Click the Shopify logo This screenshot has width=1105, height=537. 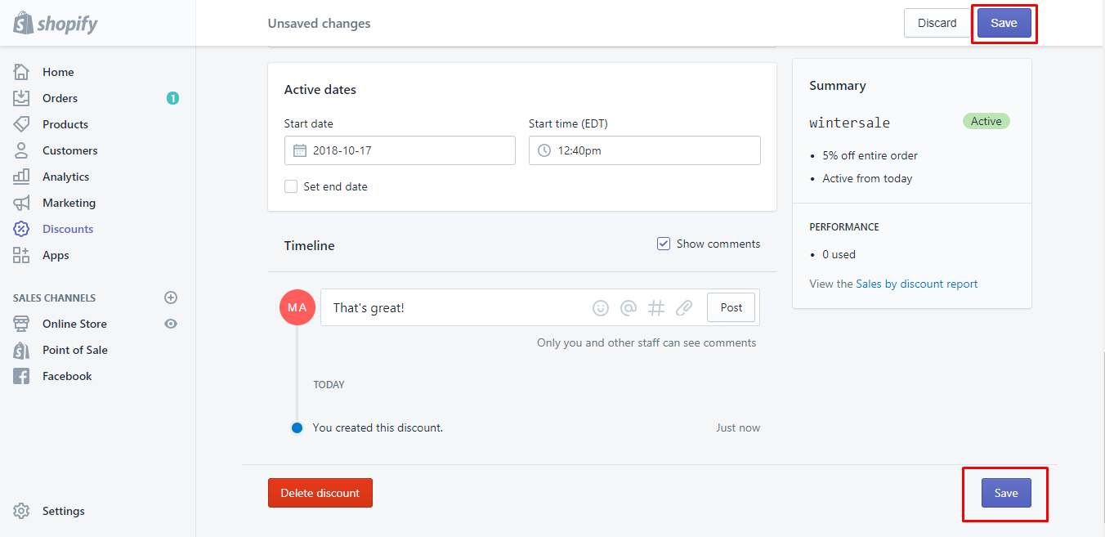coord(55,23)
